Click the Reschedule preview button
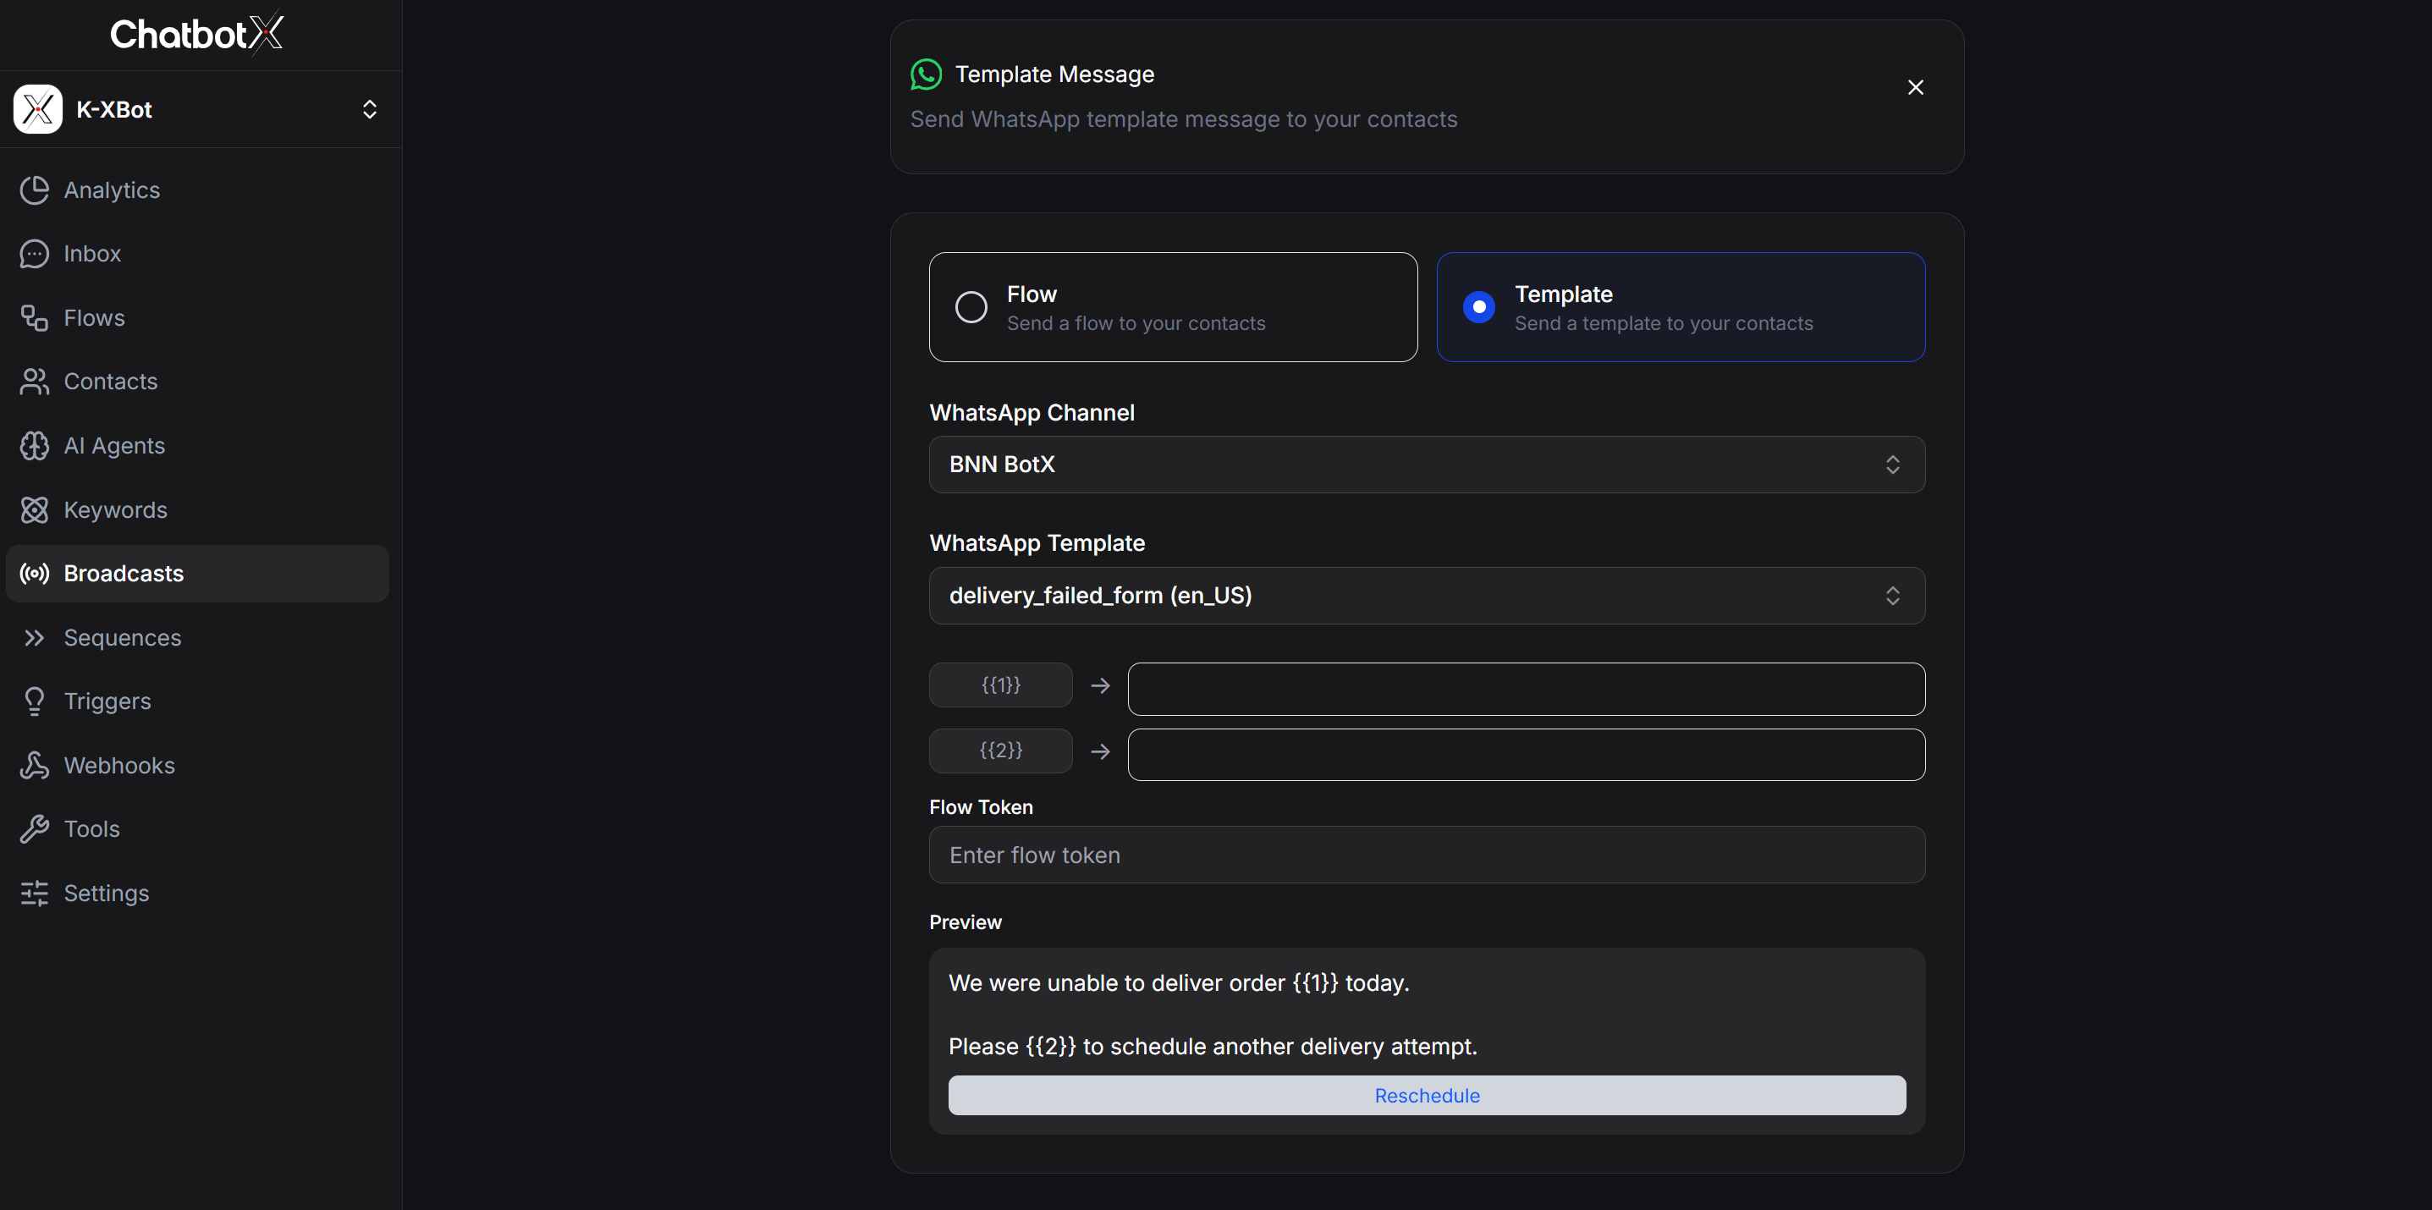The image size is (2432, 1210). 1427,1096
